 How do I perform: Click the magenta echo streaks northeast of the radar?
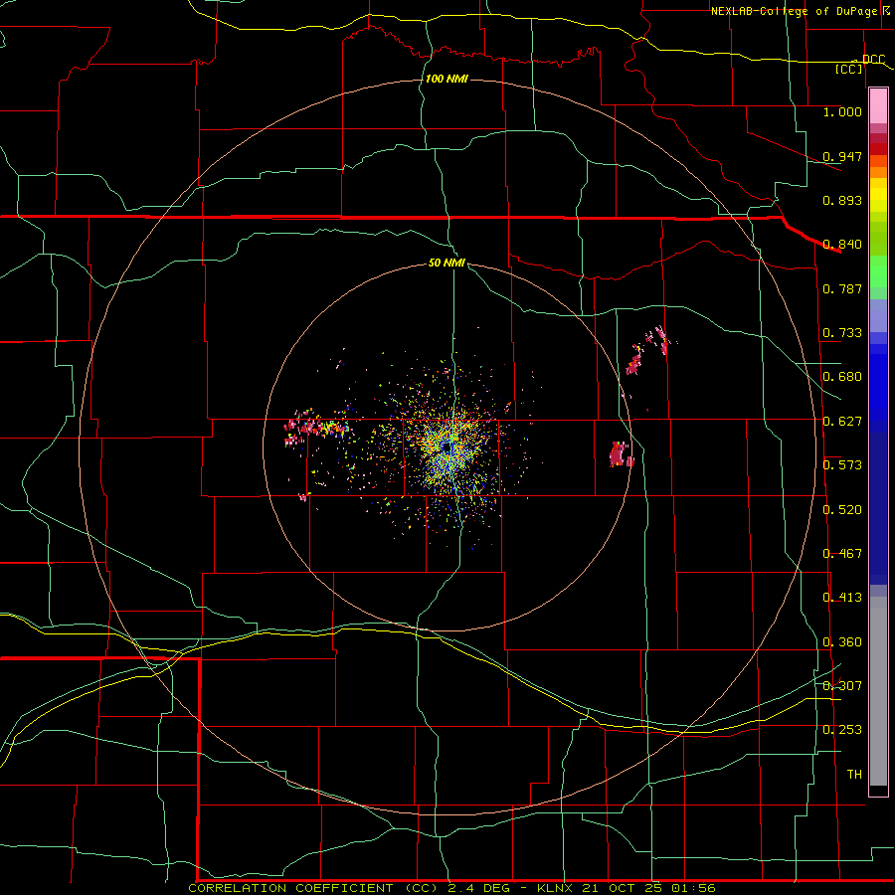click(649, 350)
